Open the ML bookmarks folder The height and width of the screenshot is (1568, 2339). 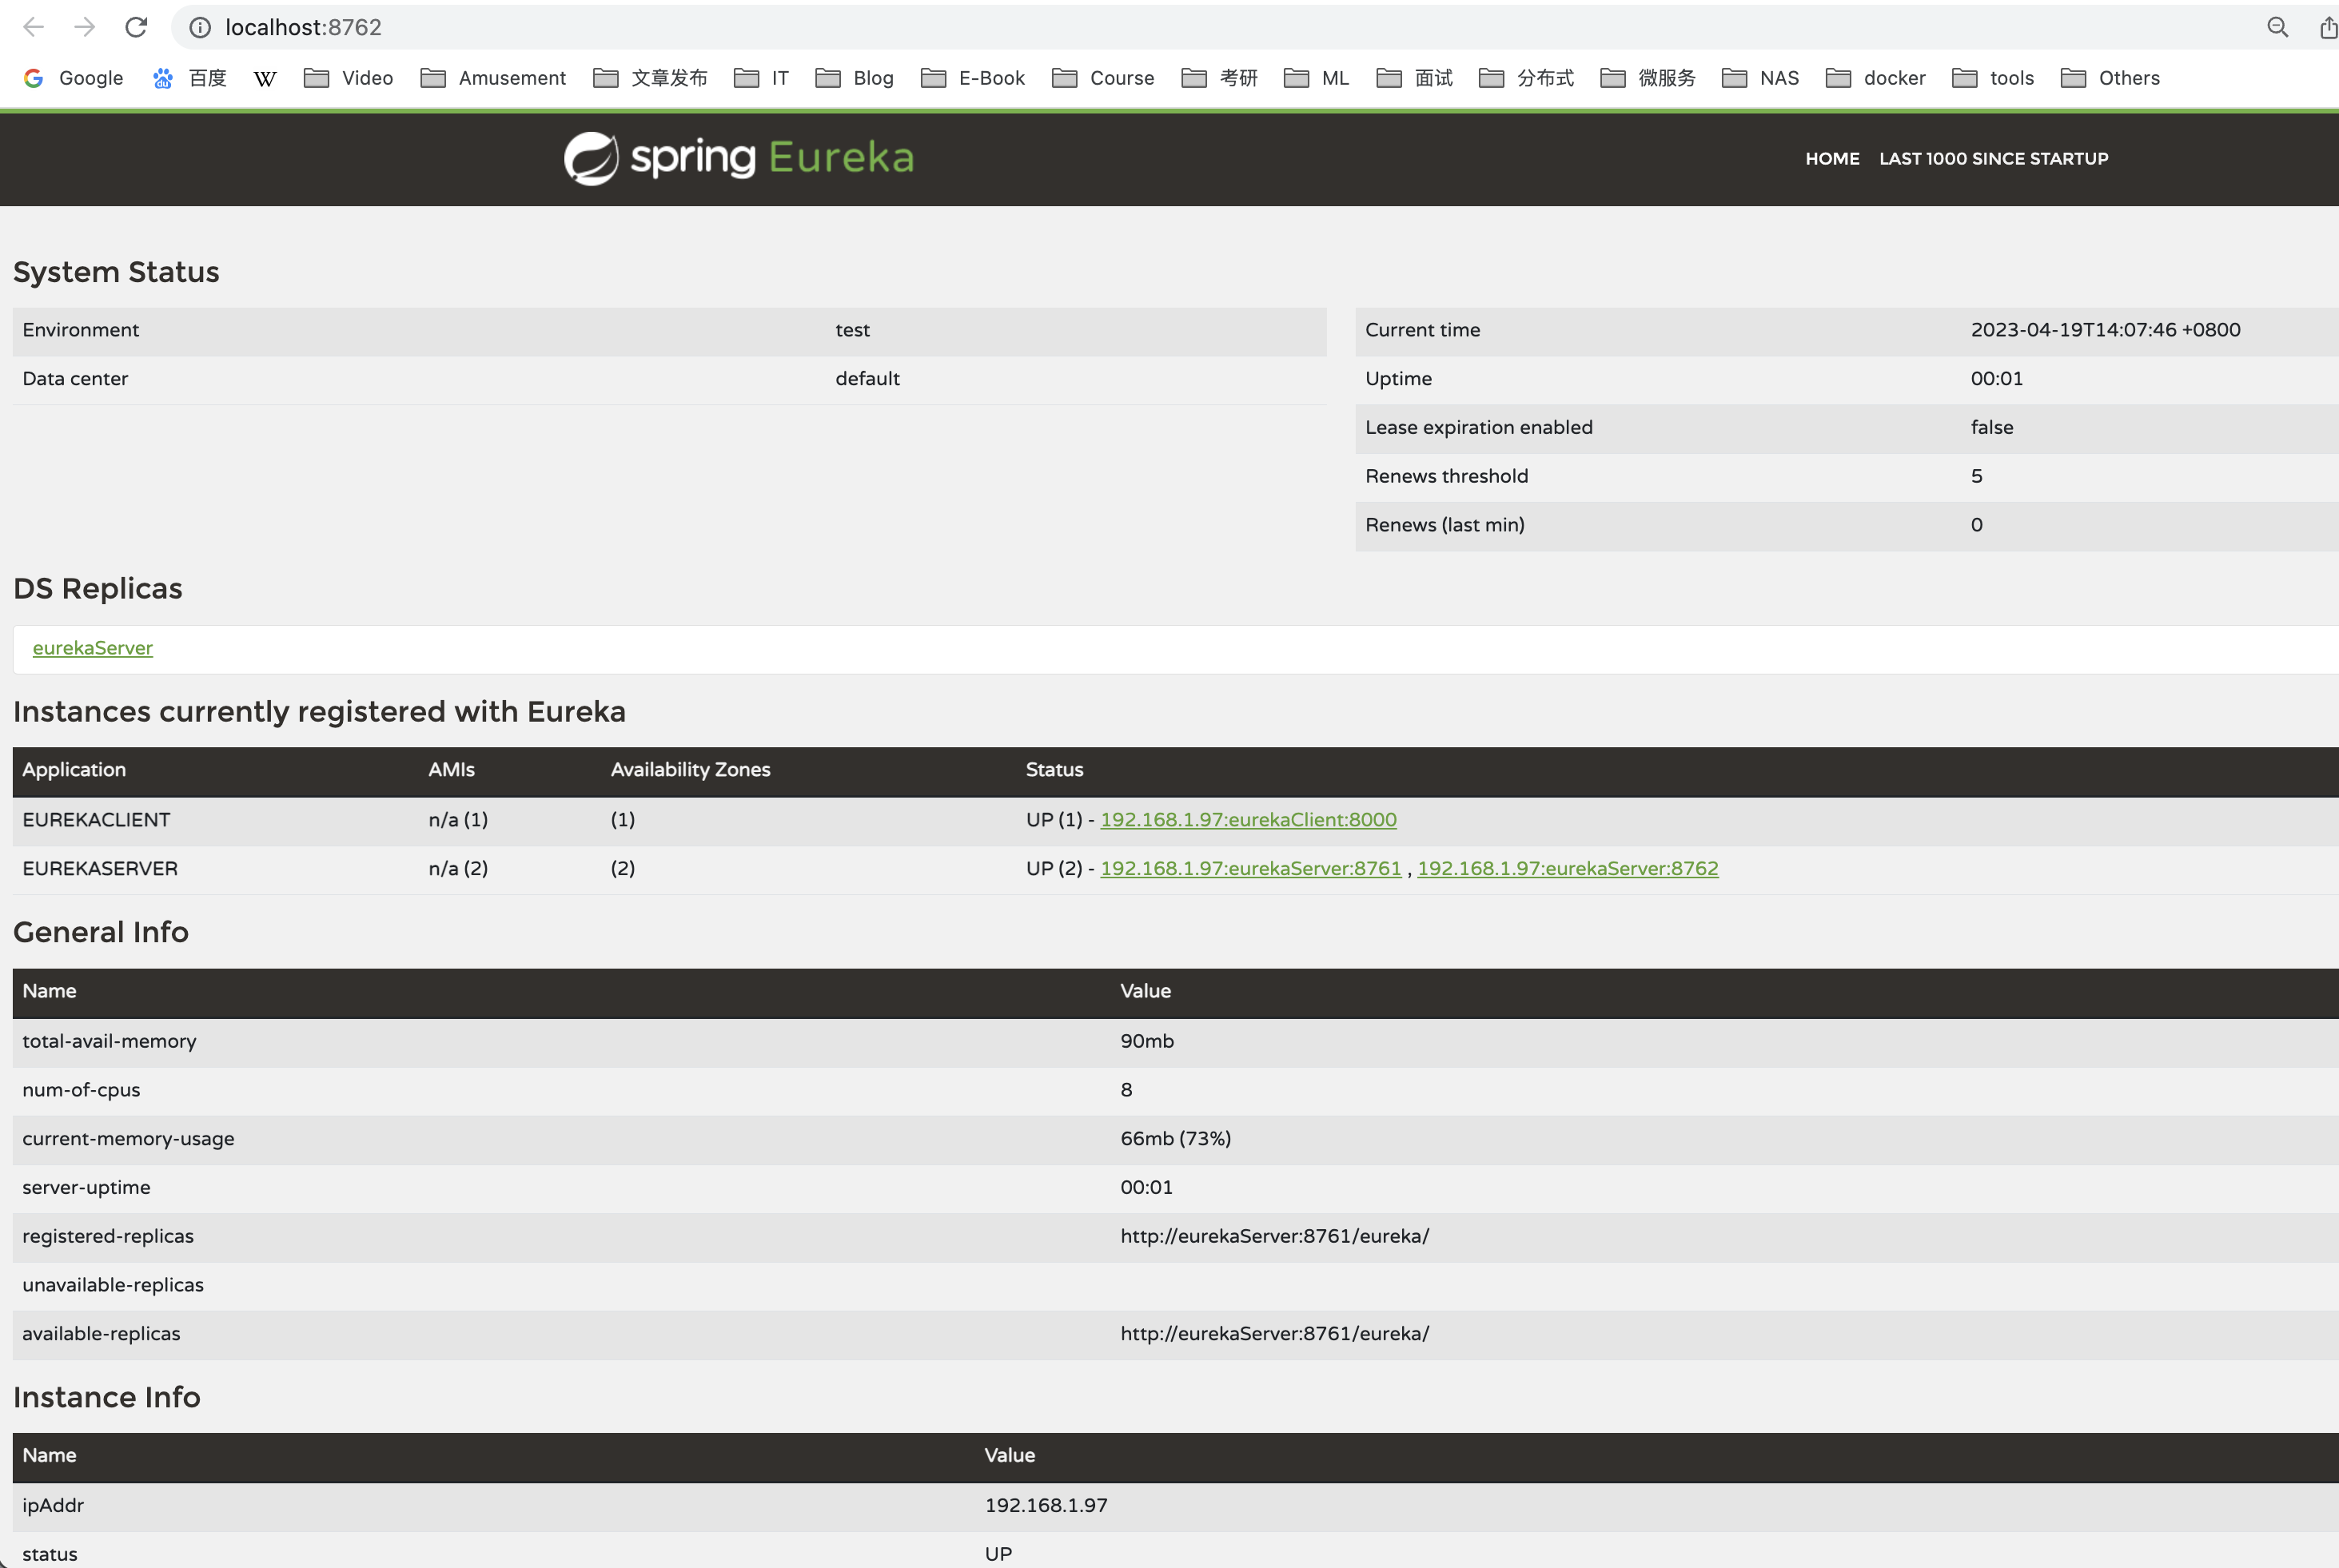click(1316, 78)
